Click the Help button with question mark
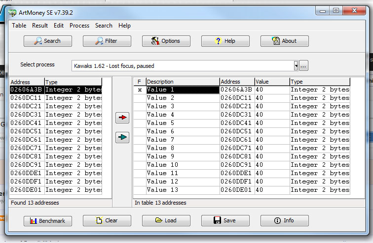Image resolution: width=373 pixels, height=243 pixels. tap(225, 41)
